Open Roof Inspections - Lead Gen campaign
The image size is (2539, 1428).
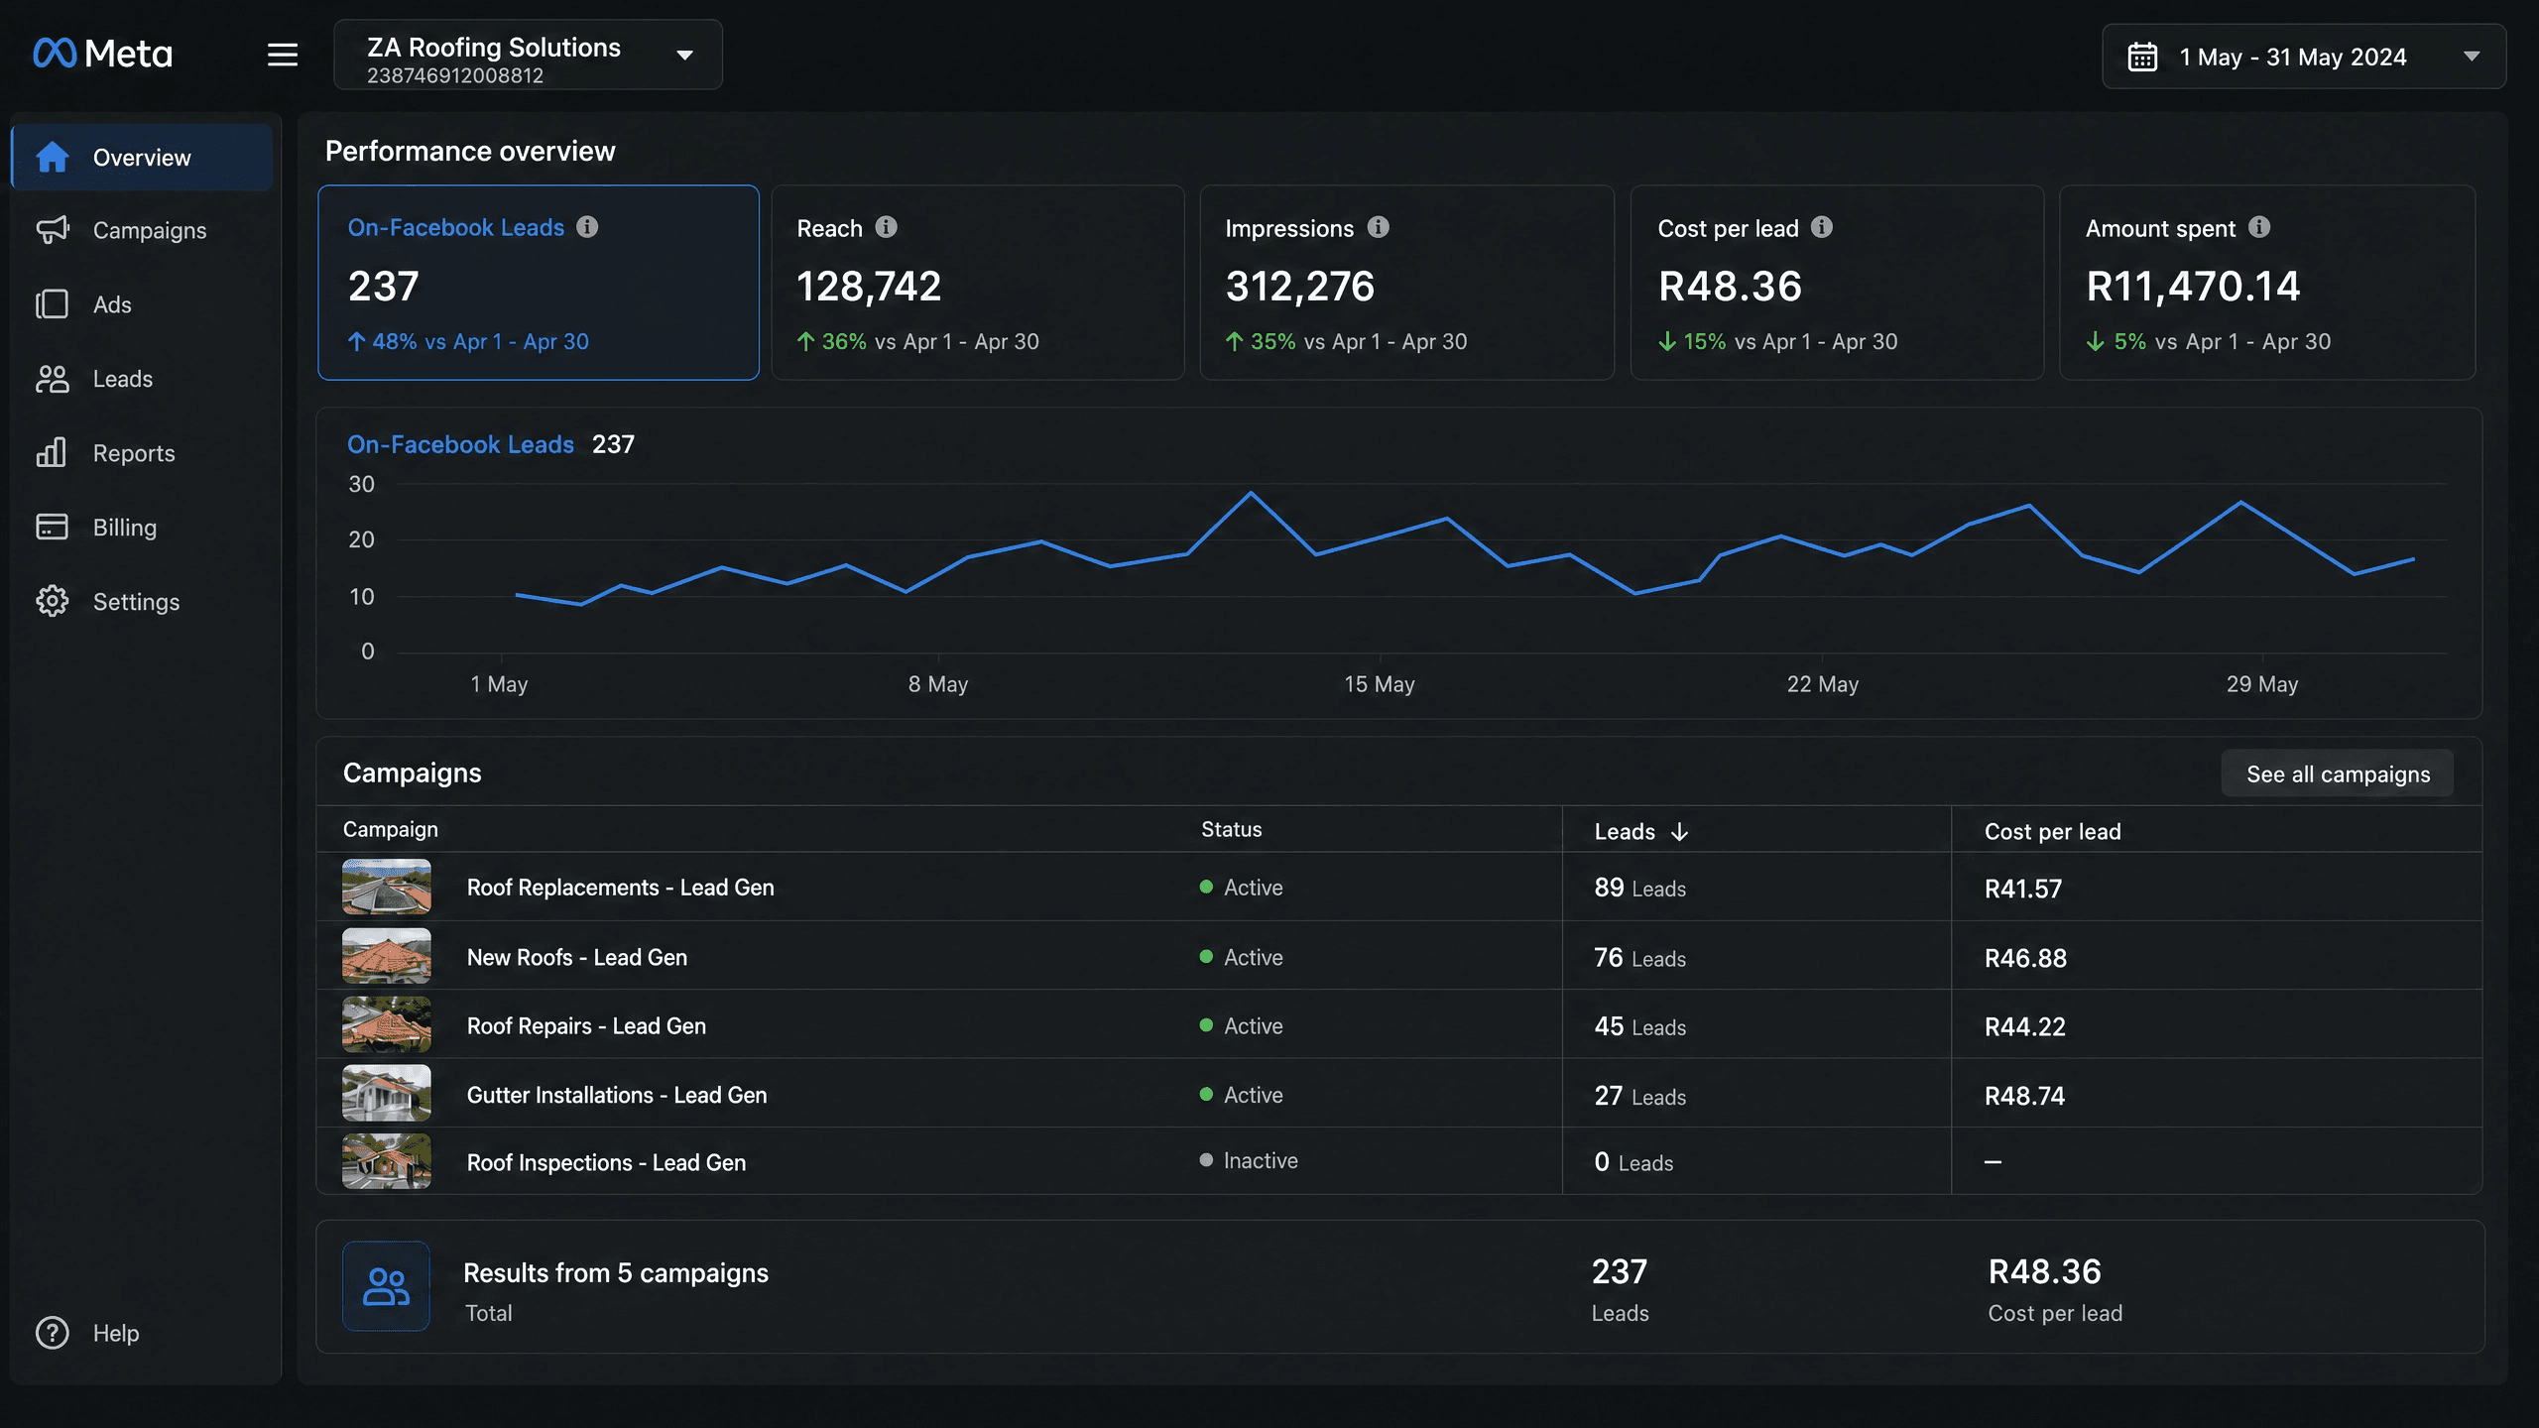(x=606, y=1162)
